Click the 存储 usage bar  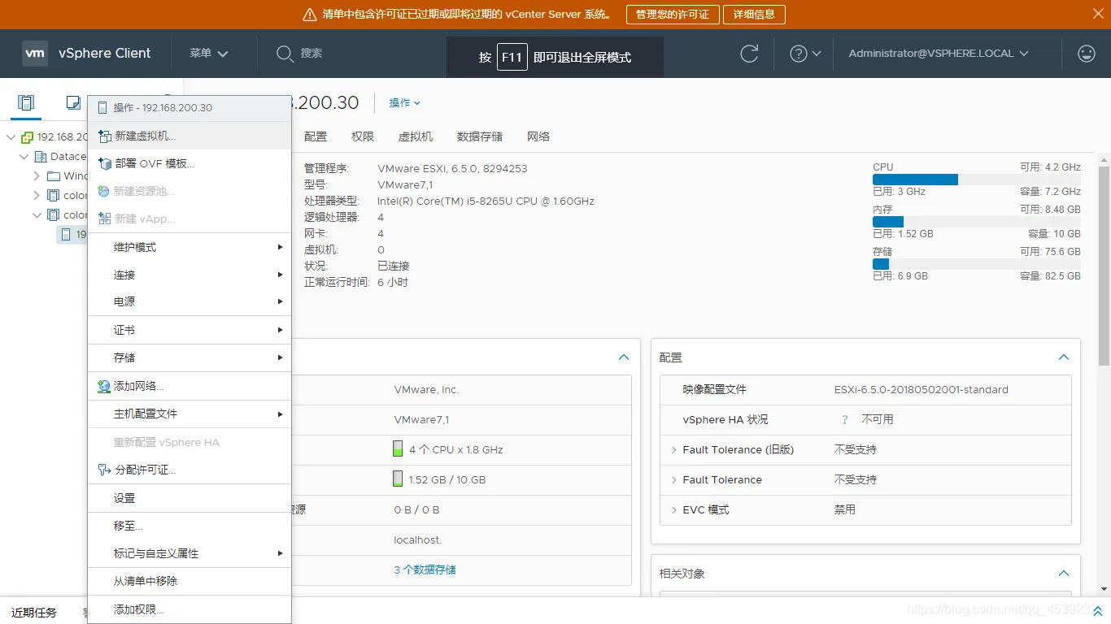(x=977, y=264)
